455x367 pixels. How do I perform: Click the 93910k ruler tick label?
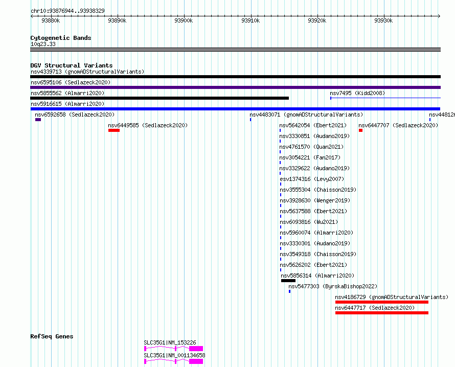point(251,20)
